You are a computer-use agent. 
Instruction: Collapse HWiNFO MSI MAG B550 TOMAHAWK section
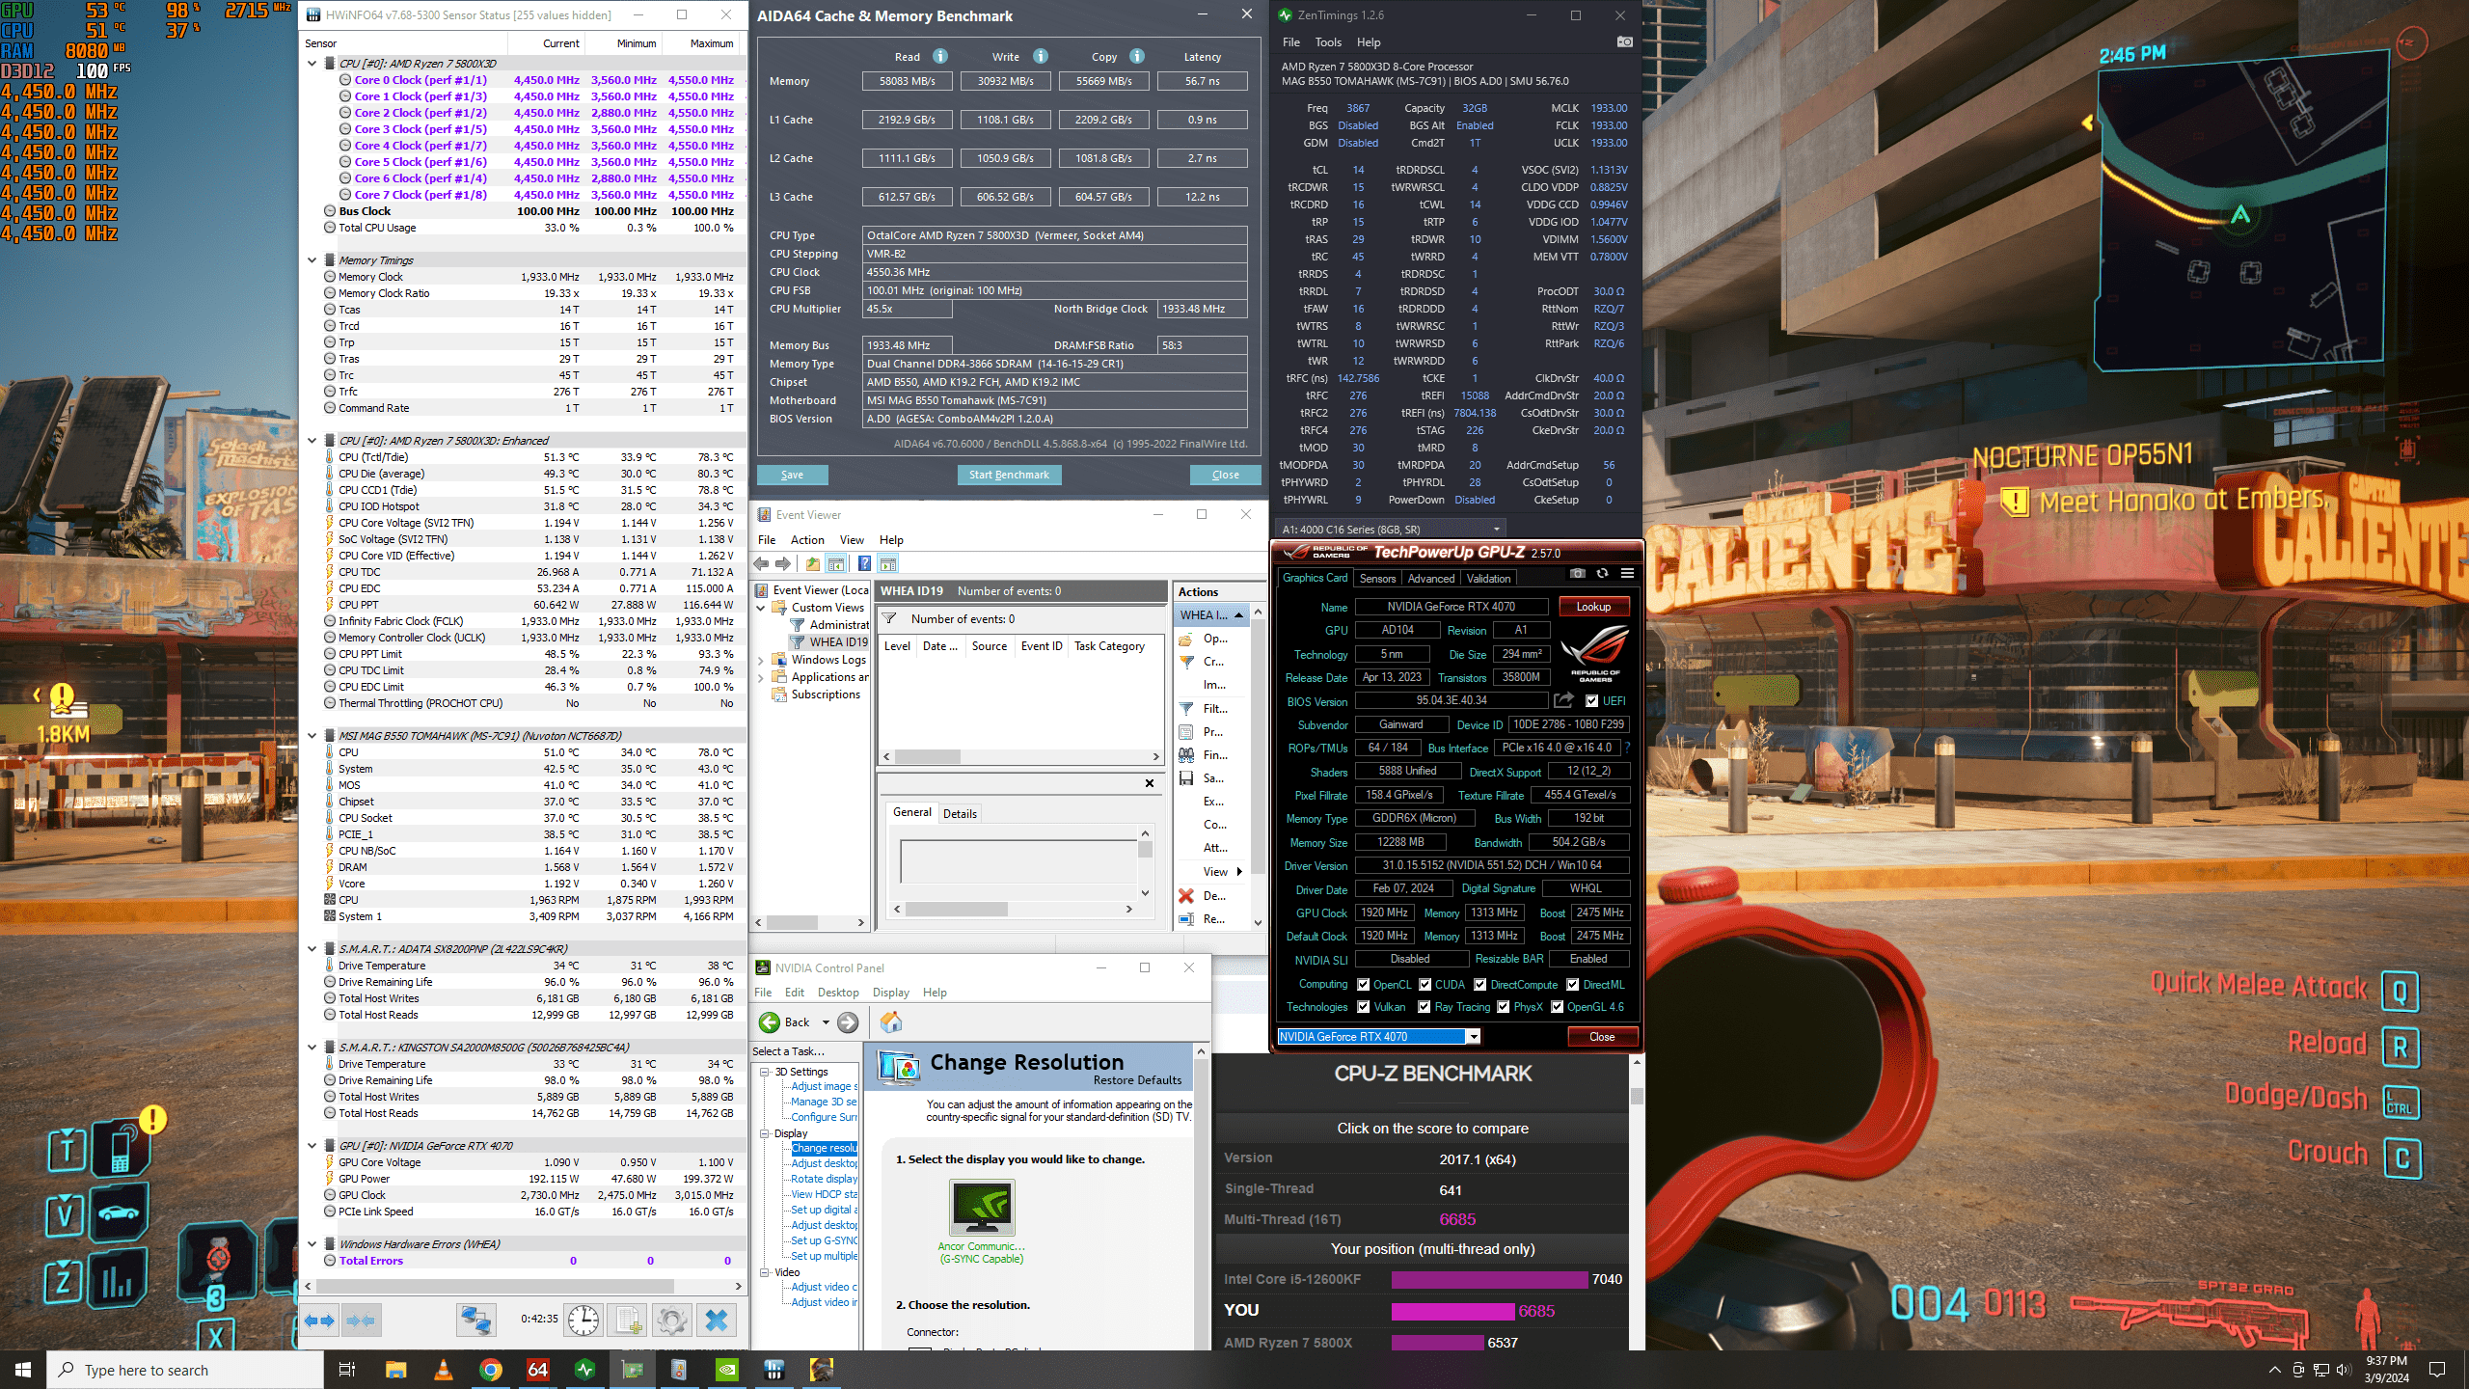[312, 736]
